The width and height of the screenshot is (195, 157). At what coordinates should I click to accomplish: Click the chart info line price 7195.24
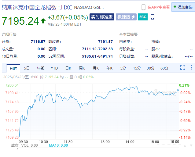pos(52,77)
